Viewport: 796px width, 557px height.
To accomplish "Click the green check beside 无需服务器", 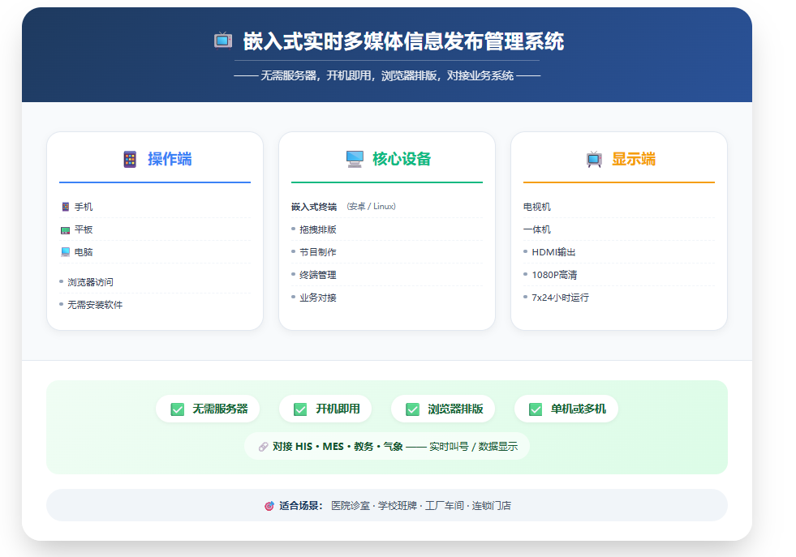I will tap(177, 409).
